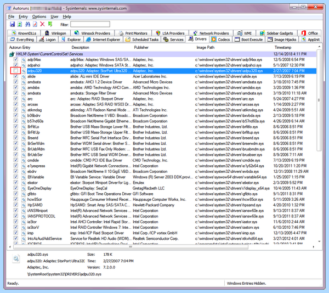Click the file icon beside adp94xx
Image resolution: width=329 pixels, height=293 pixels.
pyautogui.click(x=24, y=60)
